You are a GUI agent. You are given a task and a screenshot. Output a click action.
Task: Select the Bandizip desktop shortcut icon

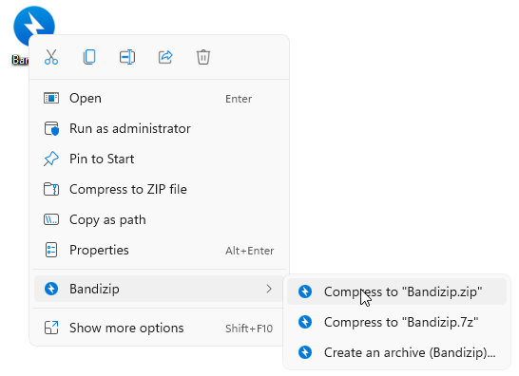34,25
